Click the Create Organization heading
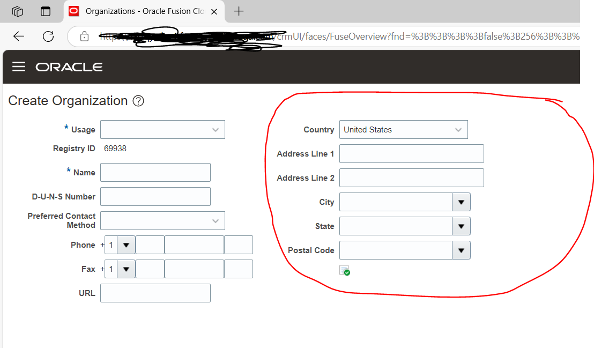 coord(68,101)
